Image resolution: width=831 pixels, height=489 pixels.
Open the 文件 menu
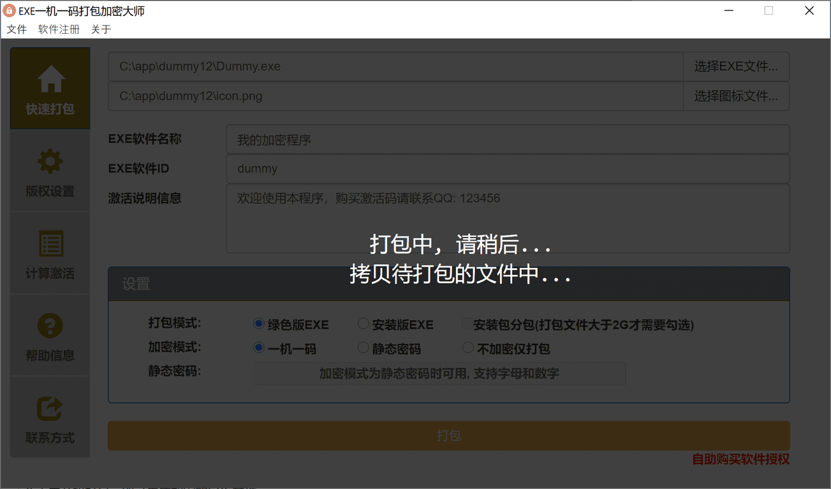coord(17,29)
